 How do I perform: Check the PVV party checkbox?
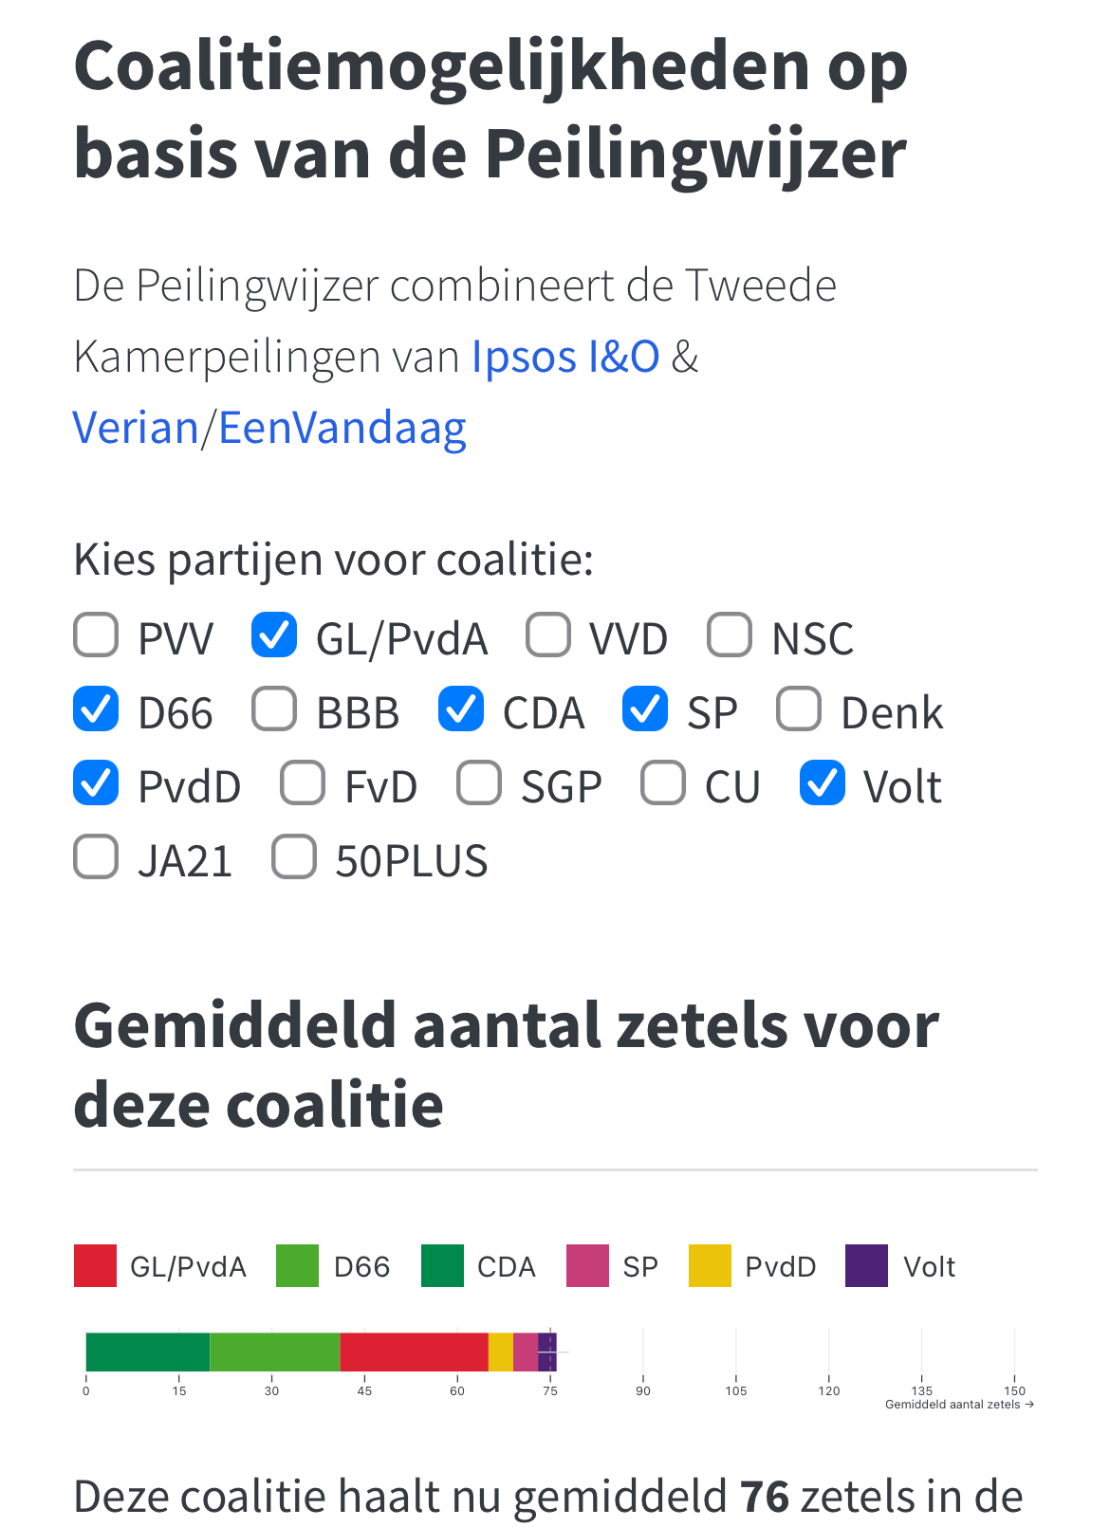(96, 635)
